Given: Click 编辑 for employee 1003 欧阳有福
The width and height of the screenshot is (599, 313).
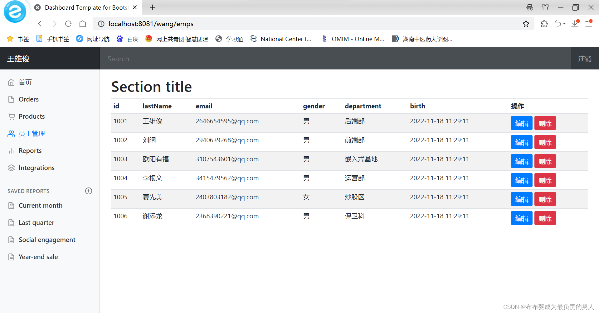Looking at the screenshot, I should click(522, 161).
